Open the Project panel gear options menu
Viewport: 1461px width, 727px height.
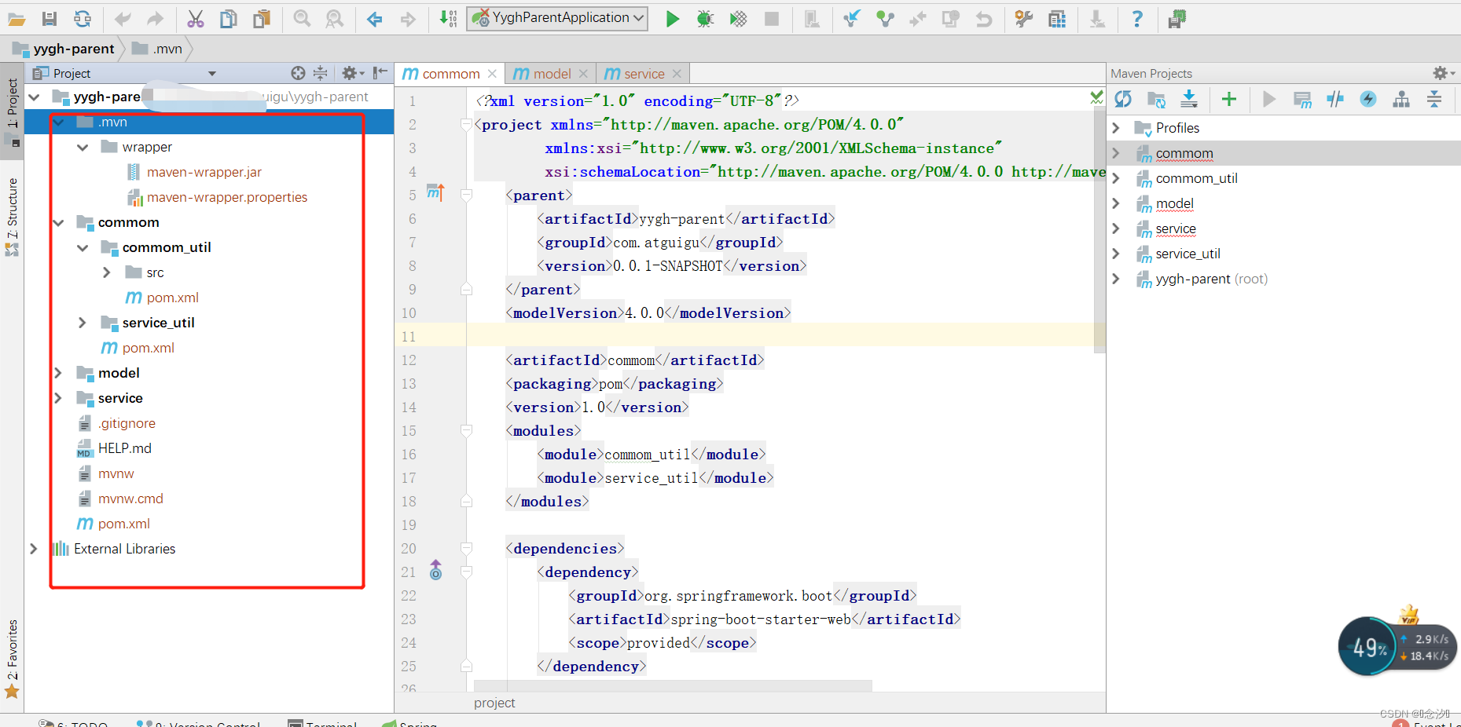tap(353, 73)
